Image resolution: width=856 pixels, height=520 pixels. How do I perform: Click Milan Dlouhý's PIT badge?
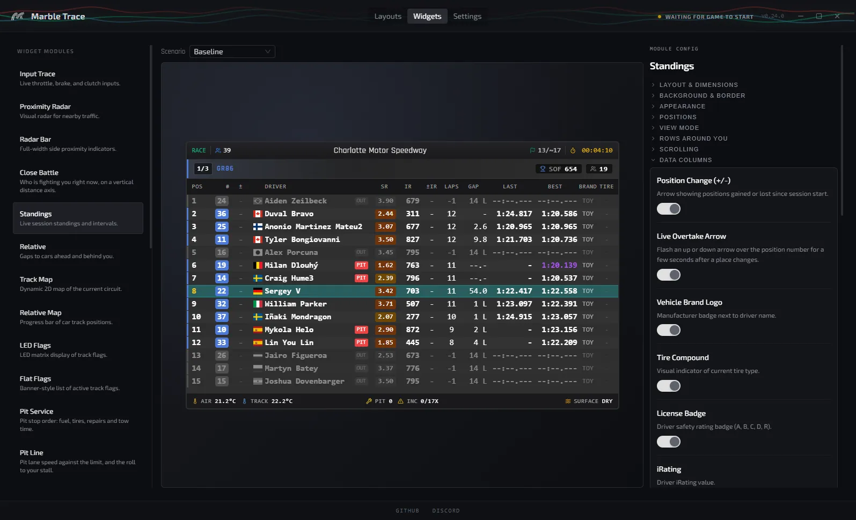361,265
